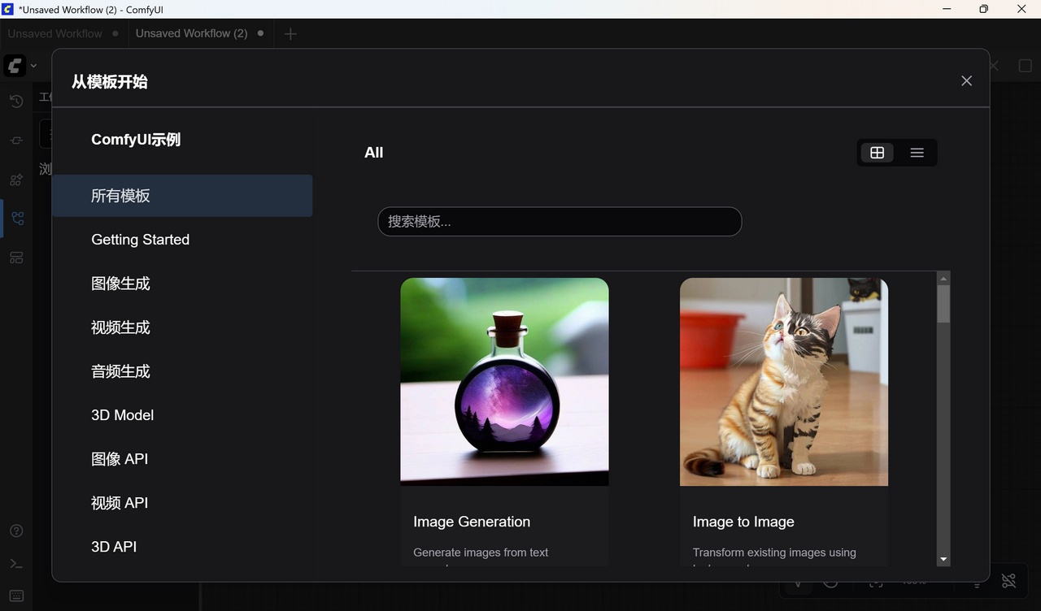
Task: Select the Getting Started category
Action: 140,239
